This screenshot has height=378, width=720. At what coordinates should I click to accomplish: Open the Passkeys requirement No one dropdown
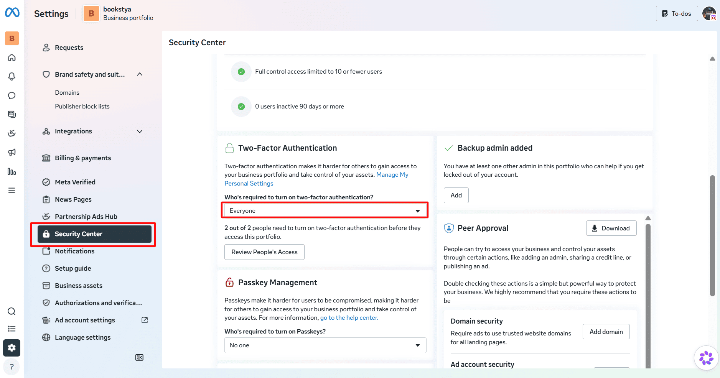(325, 345)
